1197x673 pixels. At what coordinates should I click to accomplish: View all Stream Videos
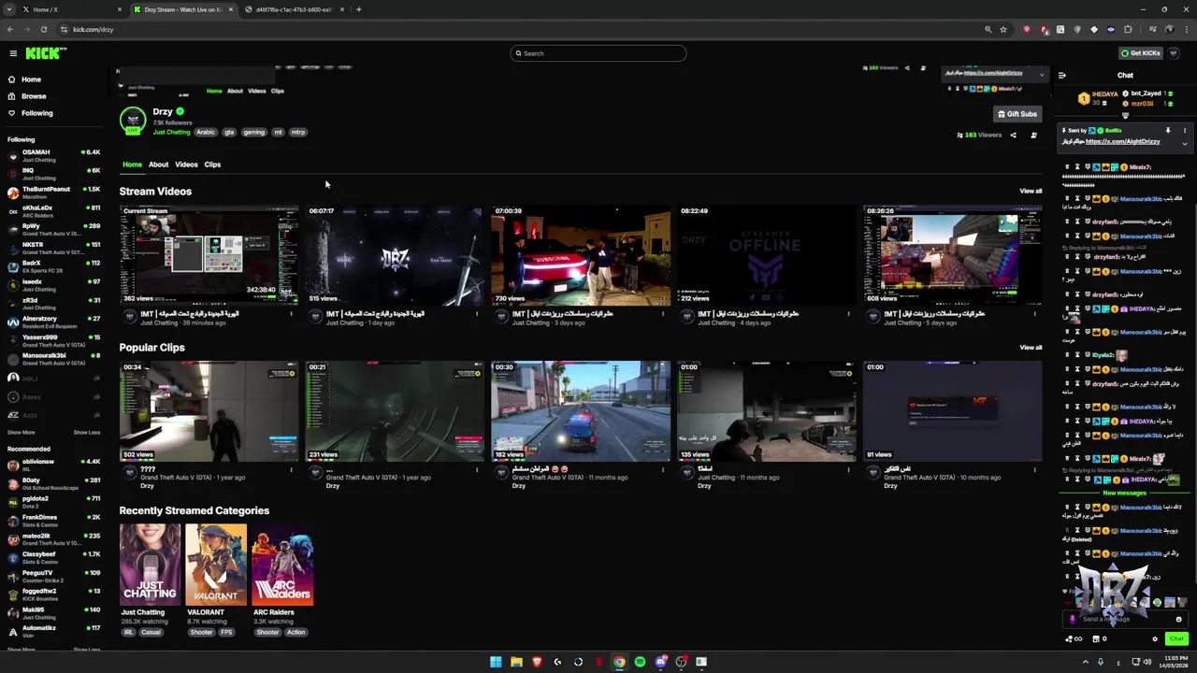(1031, 191)
